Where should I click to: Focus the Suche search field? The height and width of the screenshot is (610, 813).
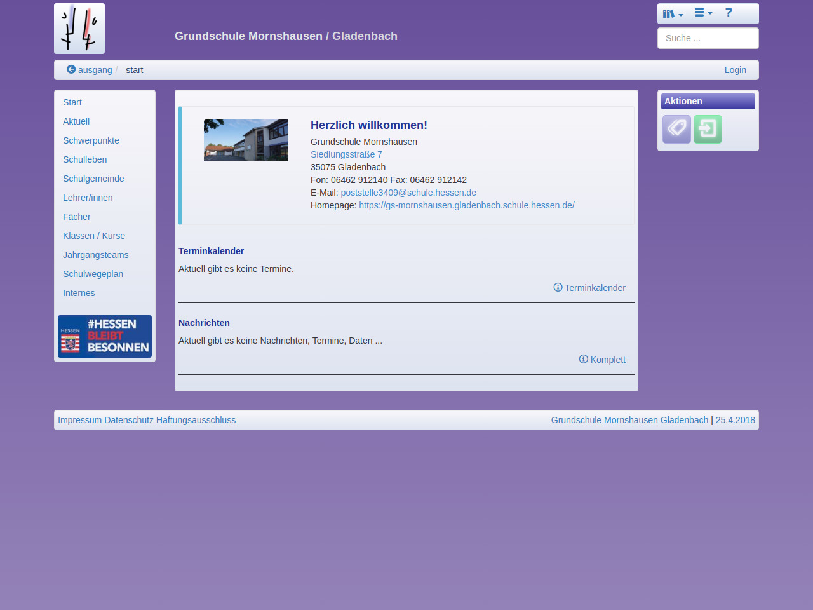coord(708,38)
